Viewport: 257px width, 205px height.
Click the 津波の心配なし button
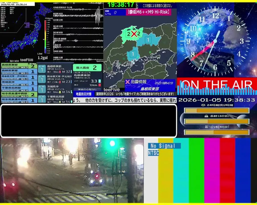[x=87, y=89]
